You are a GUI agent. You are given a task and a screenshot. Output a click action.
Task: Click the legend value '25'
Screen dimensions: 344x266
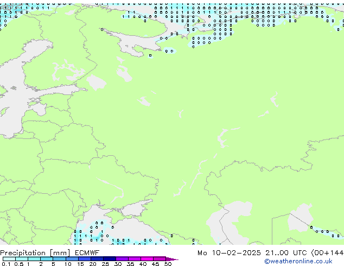click(105, 264)
